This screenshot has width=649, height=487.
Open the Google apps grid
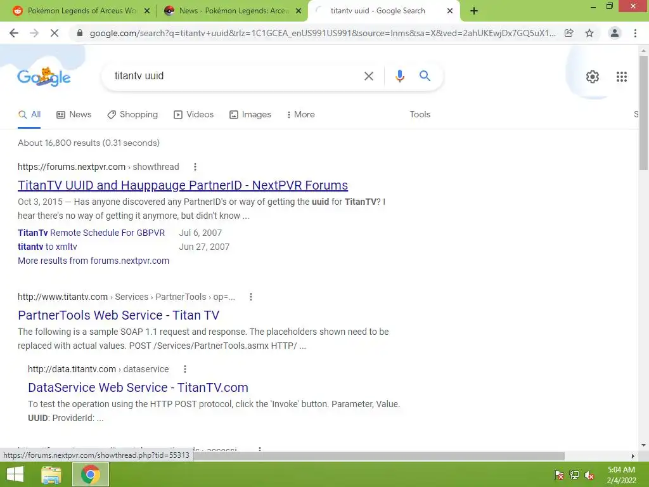(x=621, y=77)
